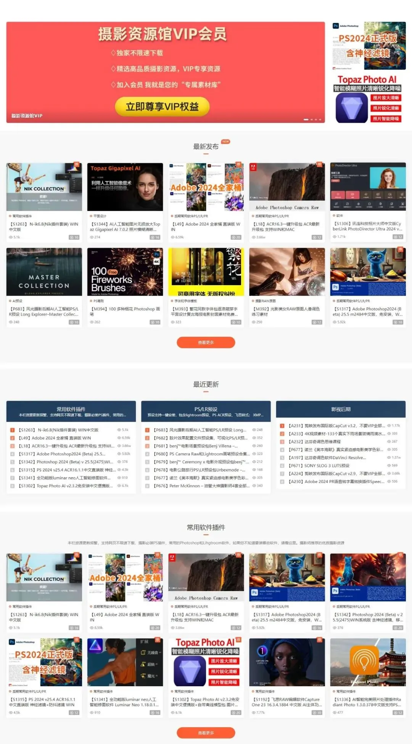Open list row 【P671】SONY SLOG 3 LUTS预设

(x=319, y=466)
